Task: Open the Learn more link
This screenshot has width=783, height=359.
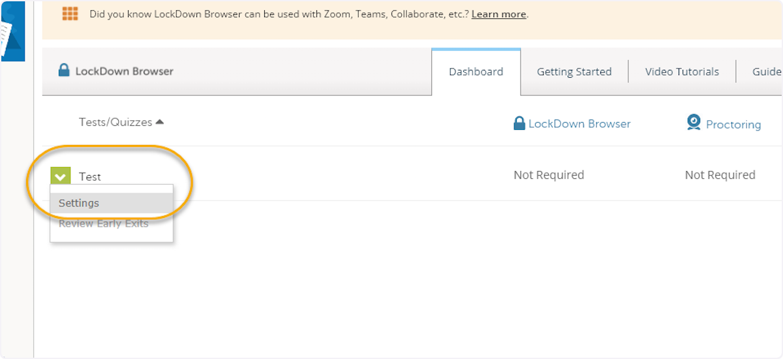Action: (x=499, y=14)
